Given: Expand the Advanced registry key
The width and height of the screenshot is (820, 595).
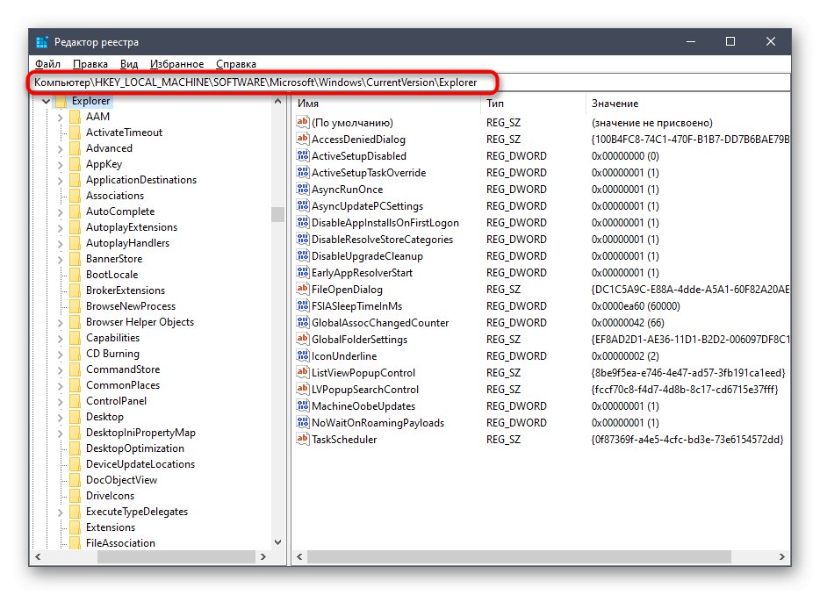Looking at the screenshot, I should pyautogui.click(x=61, y=149).
